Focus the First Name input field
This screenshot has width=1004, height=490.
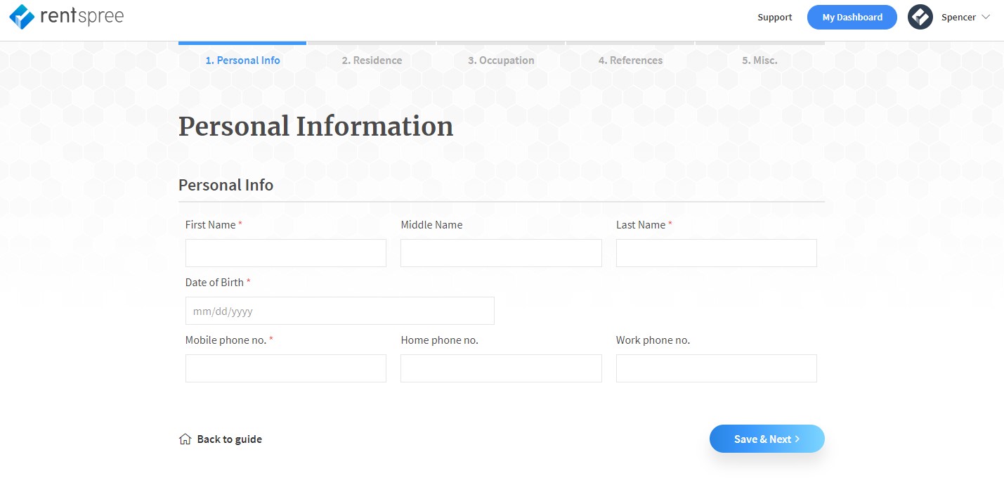[x=286, y=253]
